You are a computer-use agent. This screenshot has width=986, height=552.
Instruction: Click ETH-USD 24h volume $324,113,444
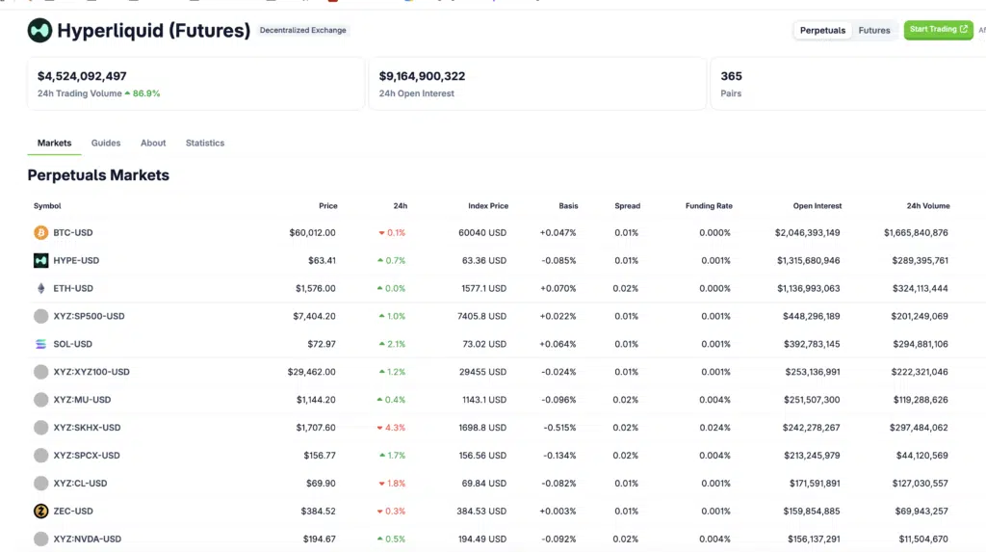920,288
